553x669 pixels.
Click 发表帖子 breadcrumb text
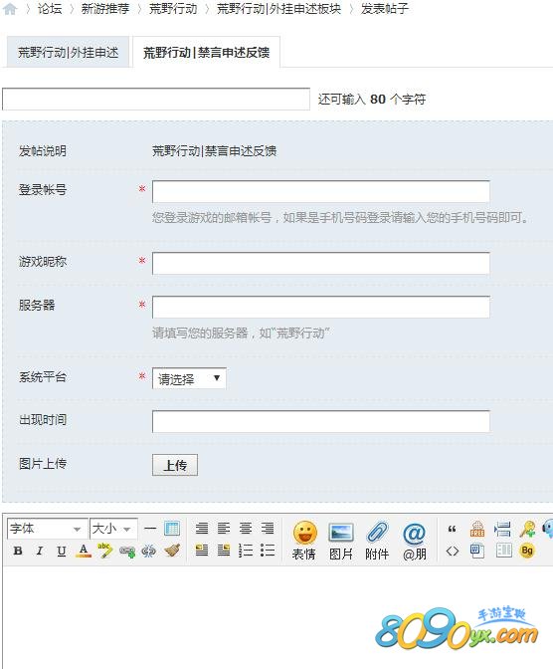(385, 9)
